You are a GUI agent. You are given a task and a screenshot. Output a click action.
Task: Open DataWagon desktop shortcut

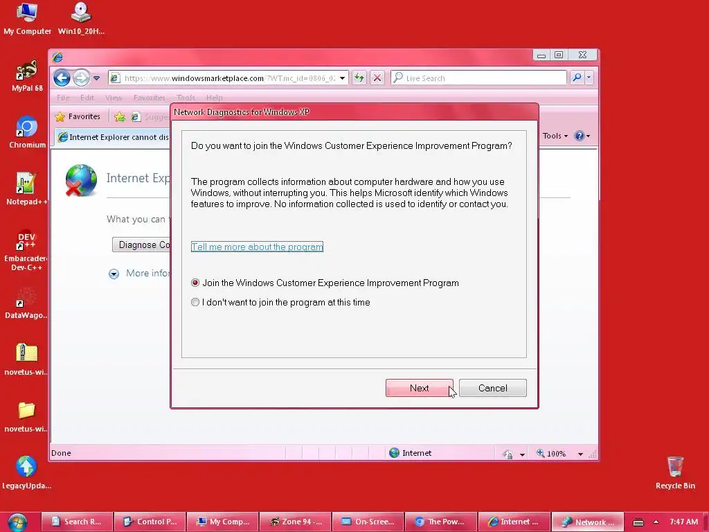tap(26, 303)
